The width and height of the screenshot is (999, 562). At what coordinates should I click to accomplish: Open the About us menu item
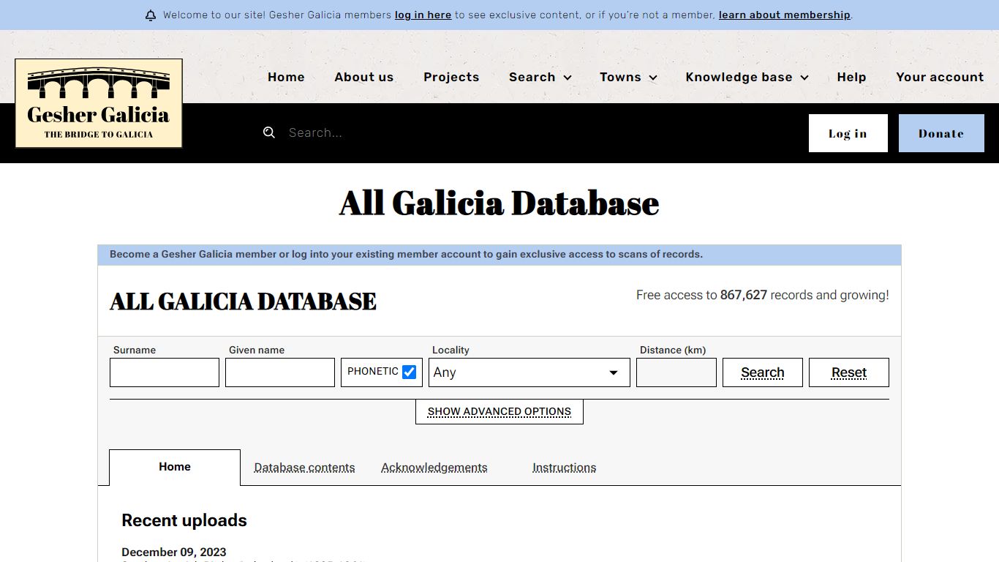point(364,77)
